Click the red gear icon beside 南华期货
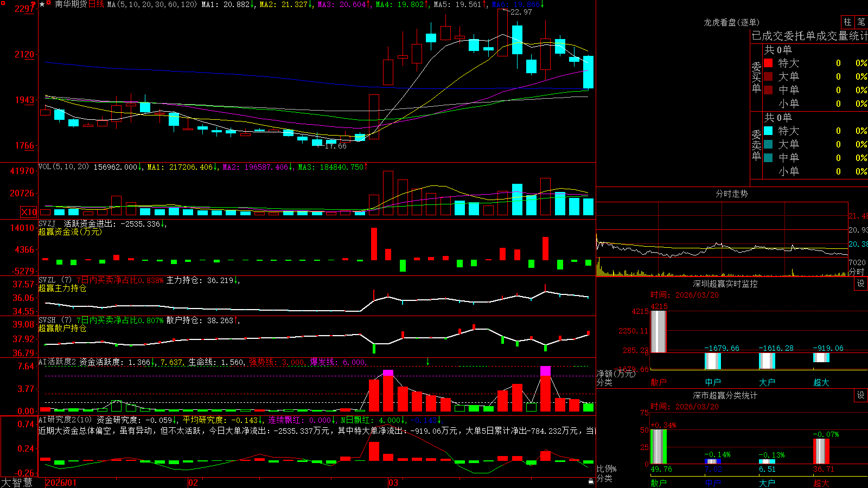Screen dimensions: 868x488 (48, 3)
